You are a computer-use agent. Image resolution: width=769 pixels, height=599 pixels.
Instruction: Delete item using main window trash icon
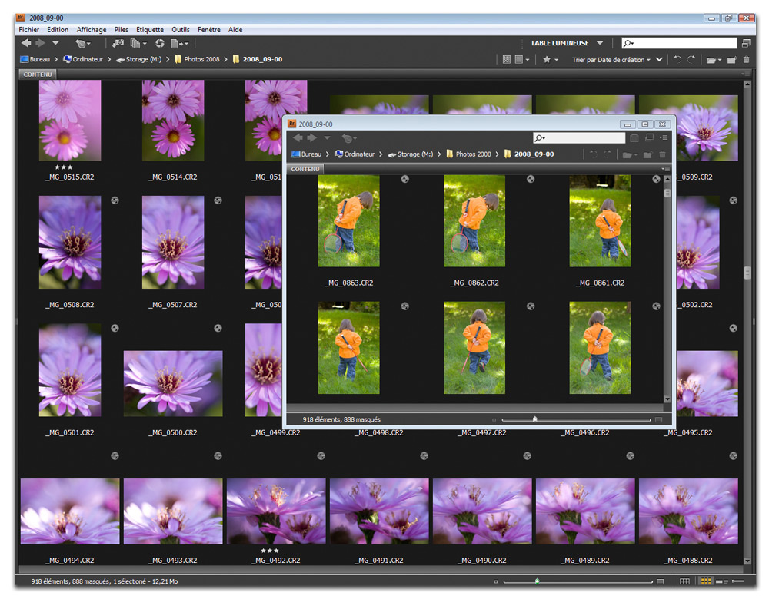pos(747,60)
